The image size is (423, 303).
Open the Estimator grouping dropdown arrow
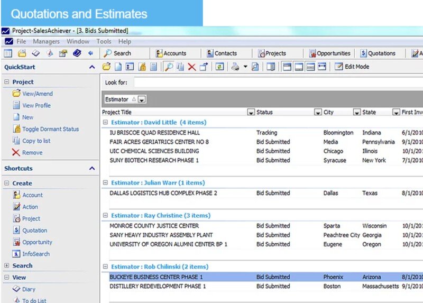(142, 99)
